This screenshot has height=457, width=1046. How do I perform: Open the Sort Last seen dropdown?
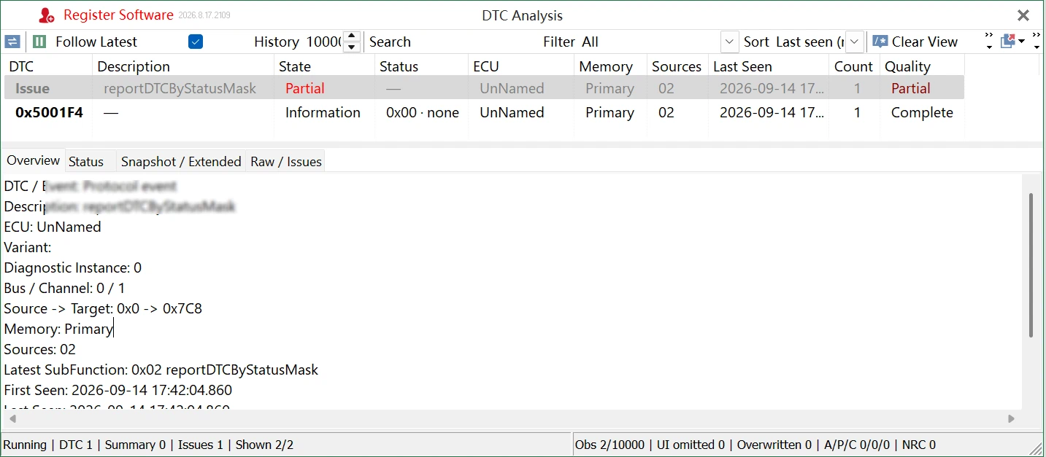pos(855,42)
